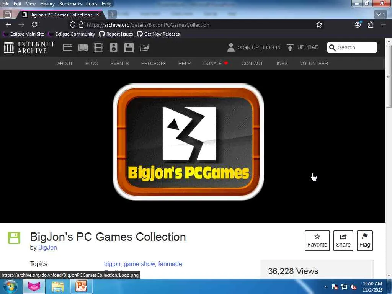Open the Tools menu

92,4
